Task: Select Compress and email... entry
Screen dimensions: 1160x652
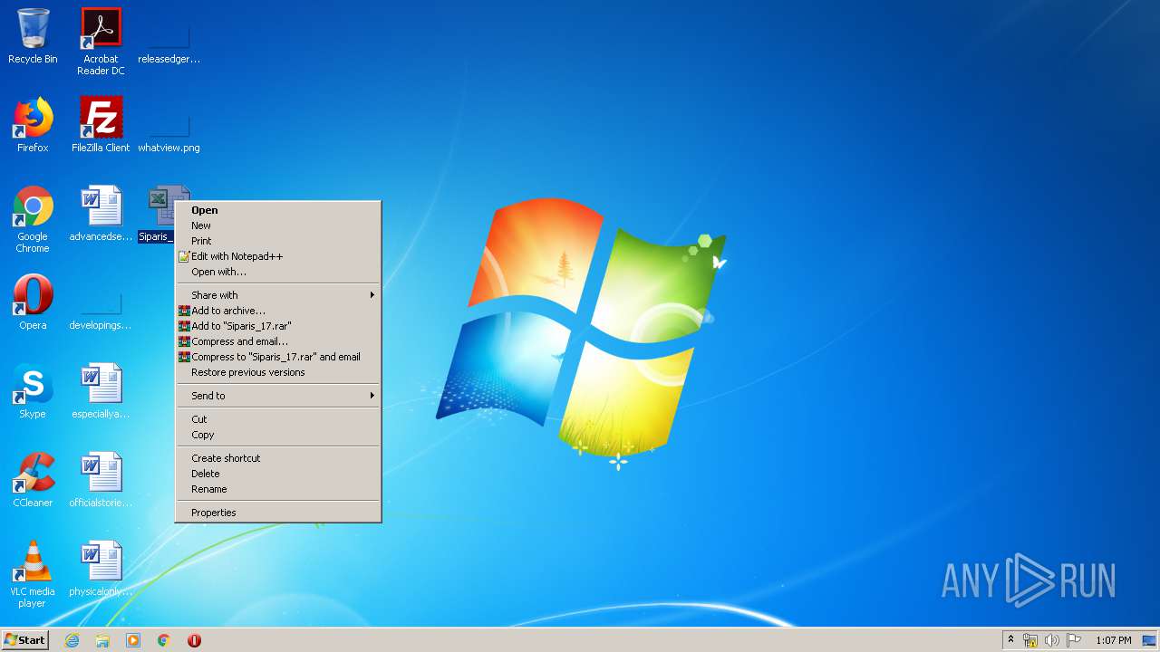Action: tap(278, 341)
